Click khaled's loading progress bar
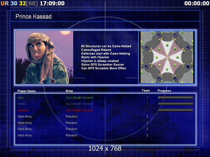Screen dimensions: 210x157 point(176,104)
